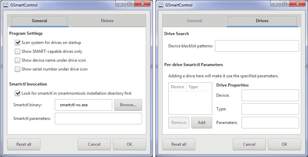Focus the Drive Properties Type field
308x157 pixels.
tap(270, 109)
